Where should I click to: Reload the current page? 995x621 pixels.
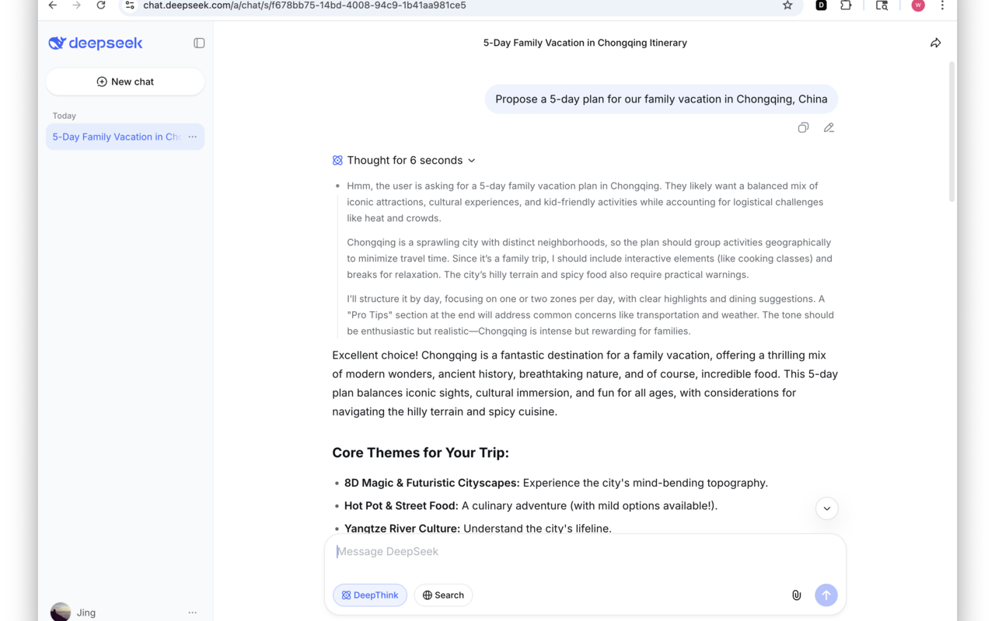click(x=101, y=5)
